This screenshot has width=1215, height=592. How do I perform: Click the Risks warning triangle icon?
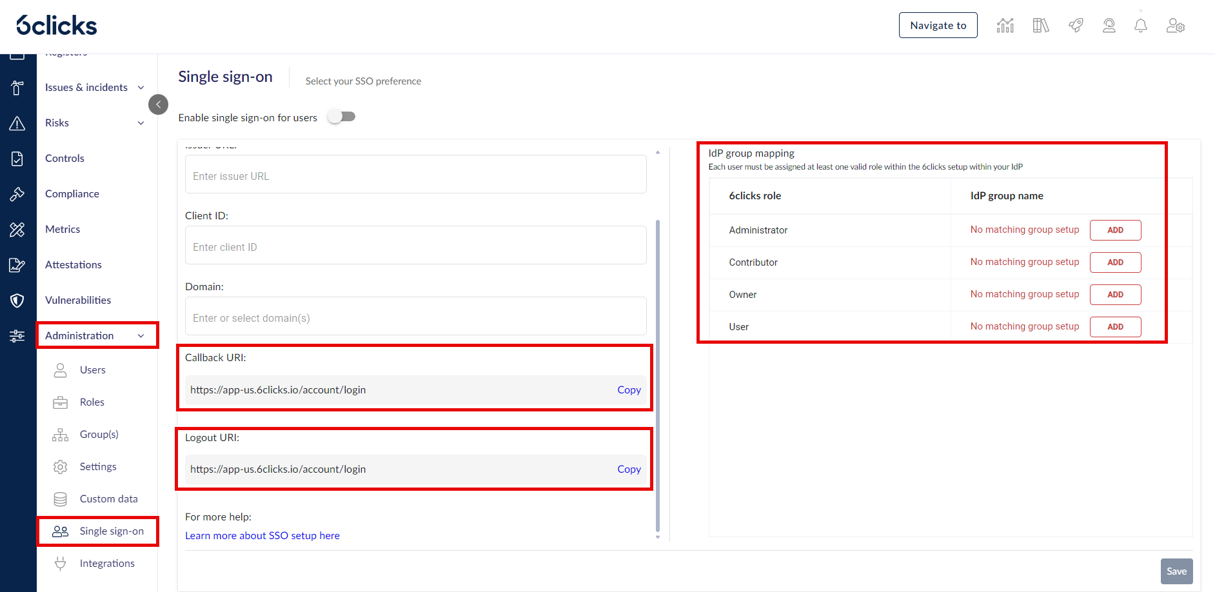coord(17,123)
